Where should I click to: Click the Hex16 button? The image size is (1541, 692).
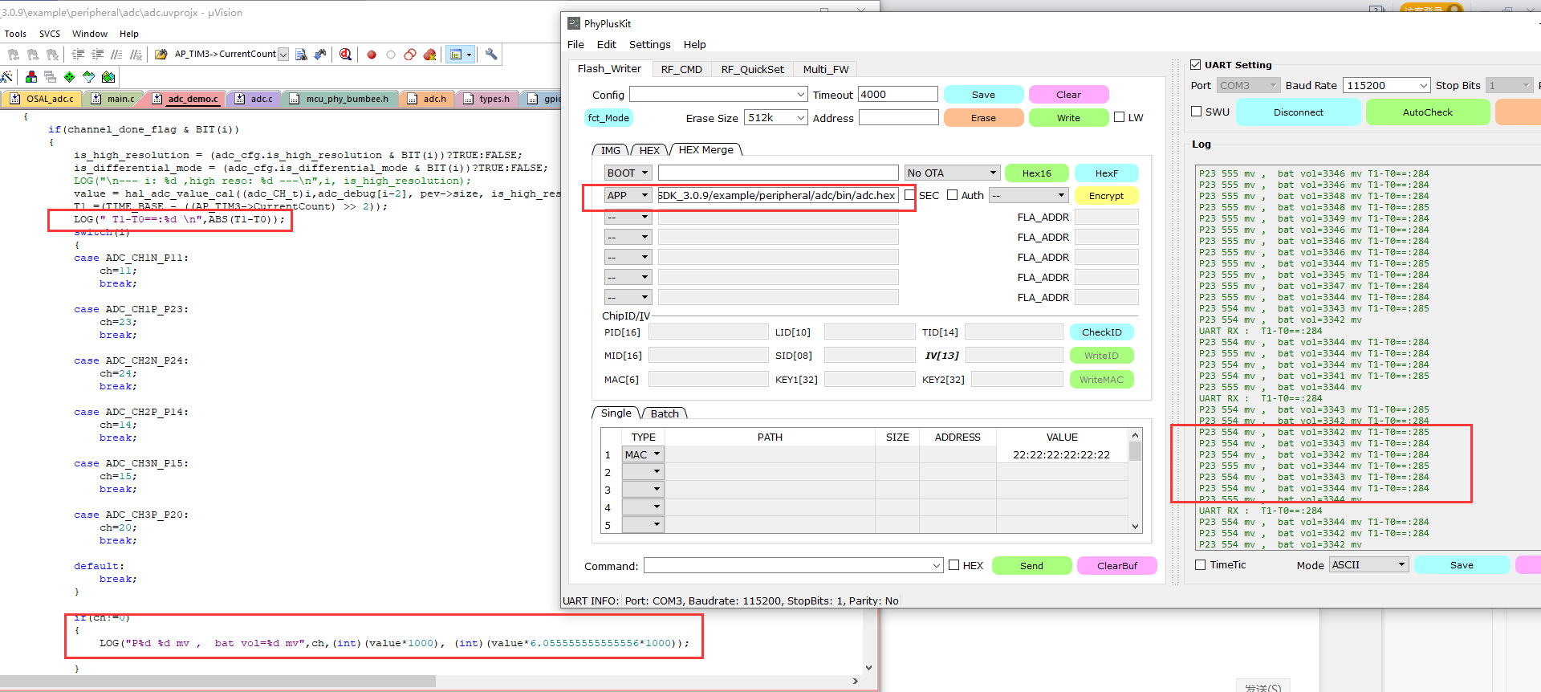[x=1036, y=173]
